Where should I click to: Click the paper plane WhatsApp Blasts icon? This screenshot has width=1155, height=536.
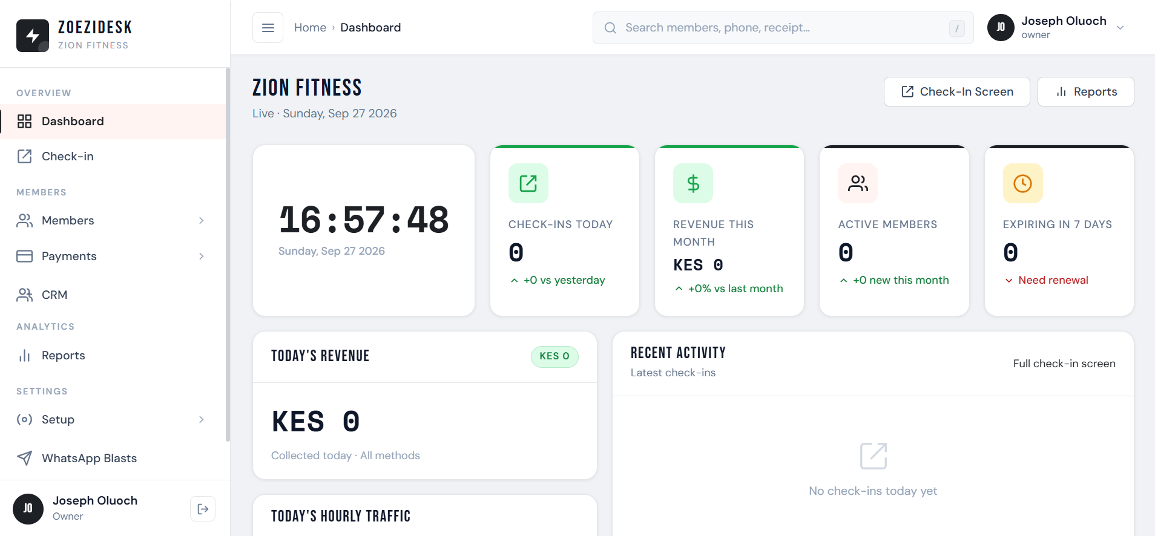pos(24,458)
